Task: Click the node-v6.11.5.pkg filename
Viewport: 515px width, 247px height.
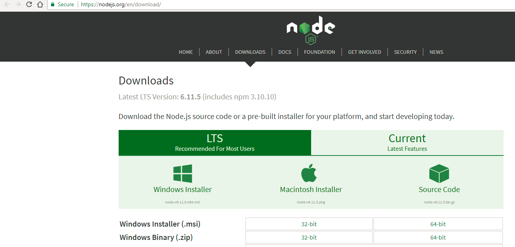Action: click(x=311, y=202)
